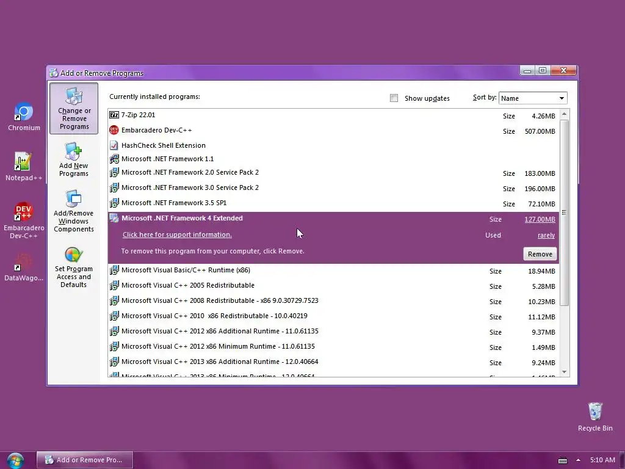The height and width of the screenshot is (469, 625).
Task: Click the .NET Framework 3.0 Service Pack 2 icon
Action: [x=114, y=187]
